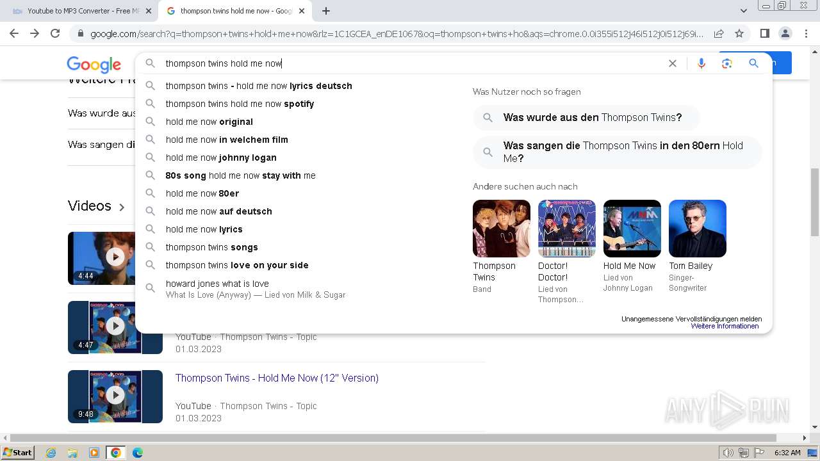Screen dimensions: 820x461
Task: Open 'Thompson Twins - Hold Me Now (12" Version)' link
Action: point(277,378)
